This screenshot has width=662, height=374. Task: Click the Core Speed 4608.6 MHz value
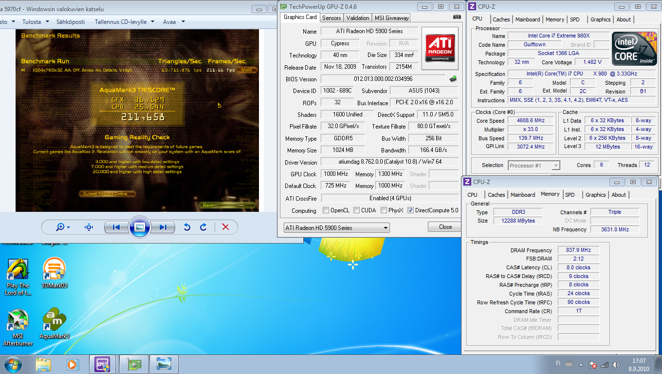(x=531, y=120)
